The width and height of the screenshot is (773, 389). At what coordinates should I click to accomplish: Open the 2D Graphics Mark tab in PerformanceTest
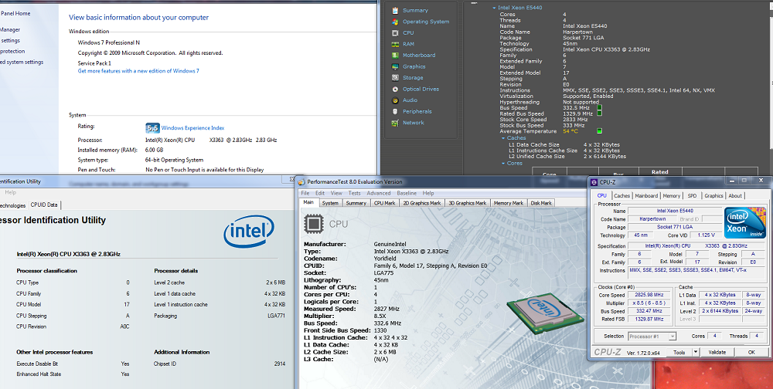click(422, 203)
